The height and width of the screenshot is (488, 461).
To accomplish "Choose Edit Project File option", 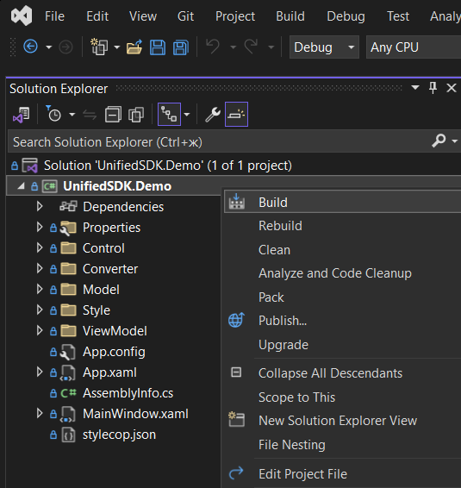I will point(302,474).
